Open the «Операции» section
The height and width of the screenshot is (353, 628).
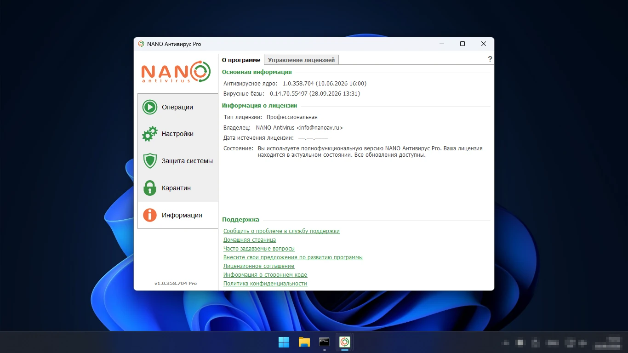tap(178, 107)
